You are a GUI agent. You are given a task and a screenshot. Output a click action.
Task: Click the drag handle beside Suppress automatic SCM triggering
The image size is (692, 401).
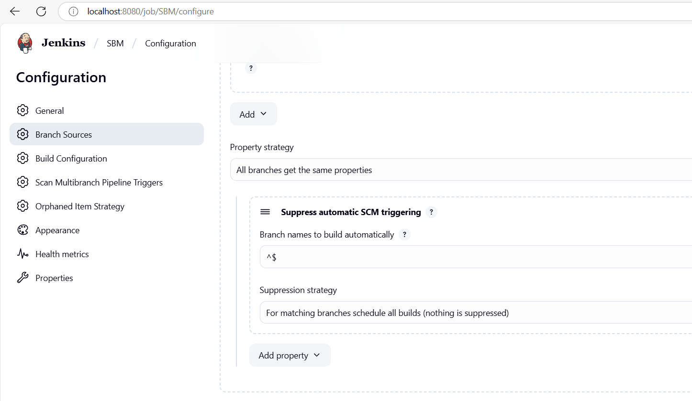coord(265,212)
